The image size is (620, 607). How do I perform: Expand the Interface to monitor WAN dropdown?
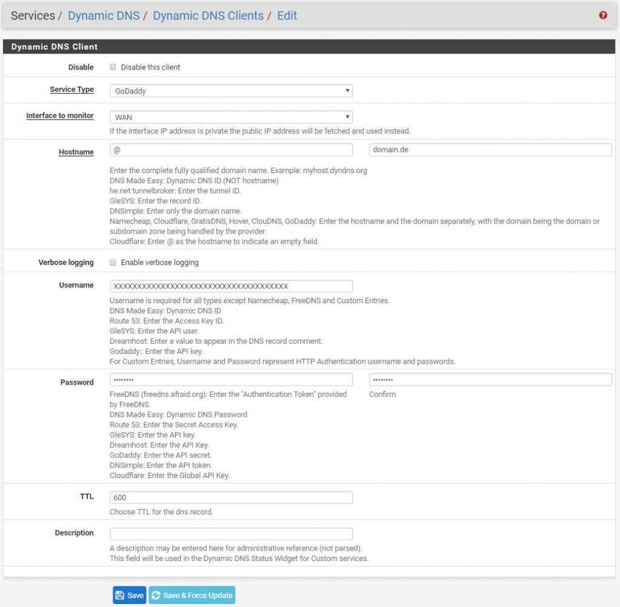point(231,117)
